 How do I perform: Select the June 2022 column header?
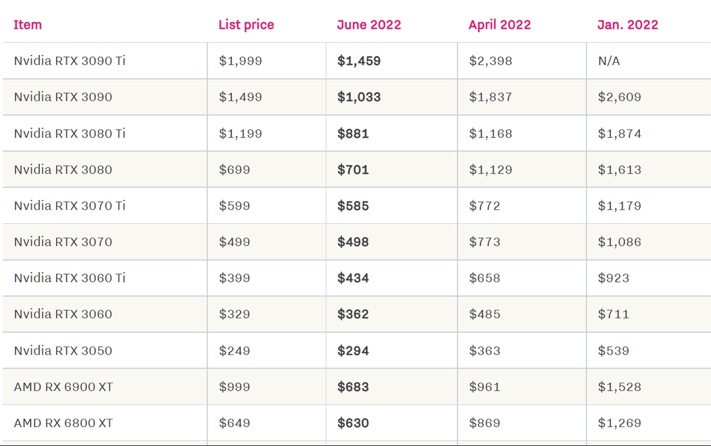[x=369, y=25]
